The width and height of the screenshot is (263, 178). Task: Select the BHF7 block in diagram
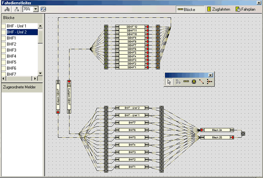click(x=132, y=123)
